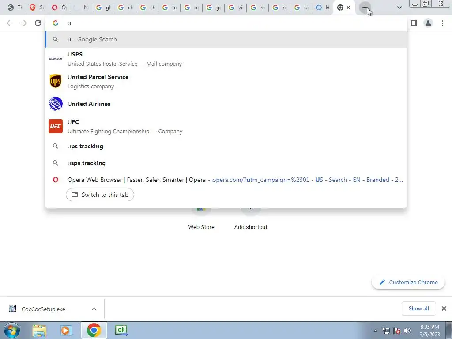Choose the United Airlines suggestion
Image resolution: width=452 pixels, height=339 pixels.
tap(226, 104)
